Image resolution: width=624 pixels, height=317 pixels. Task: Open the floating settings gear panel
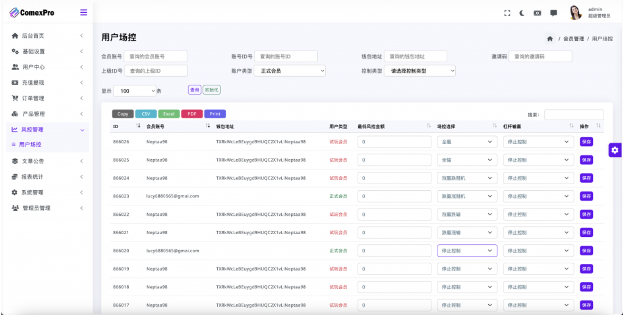pyautogui.click(x=615, y=150)
